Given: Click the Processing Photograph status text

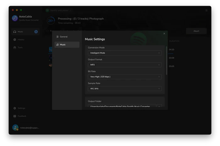Looking at the screenshot, I should click(x=81, y=19).
